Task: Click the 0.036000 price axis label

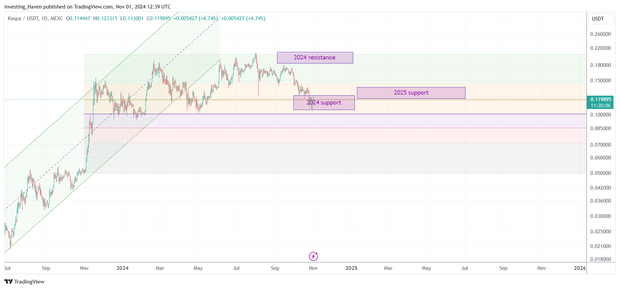Action: click(x=601, y=201)
